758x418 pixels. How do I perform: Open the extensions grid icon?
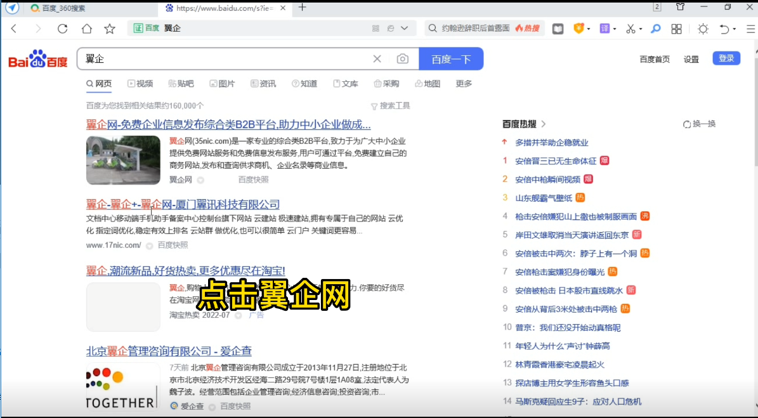(x=677, y=29)
